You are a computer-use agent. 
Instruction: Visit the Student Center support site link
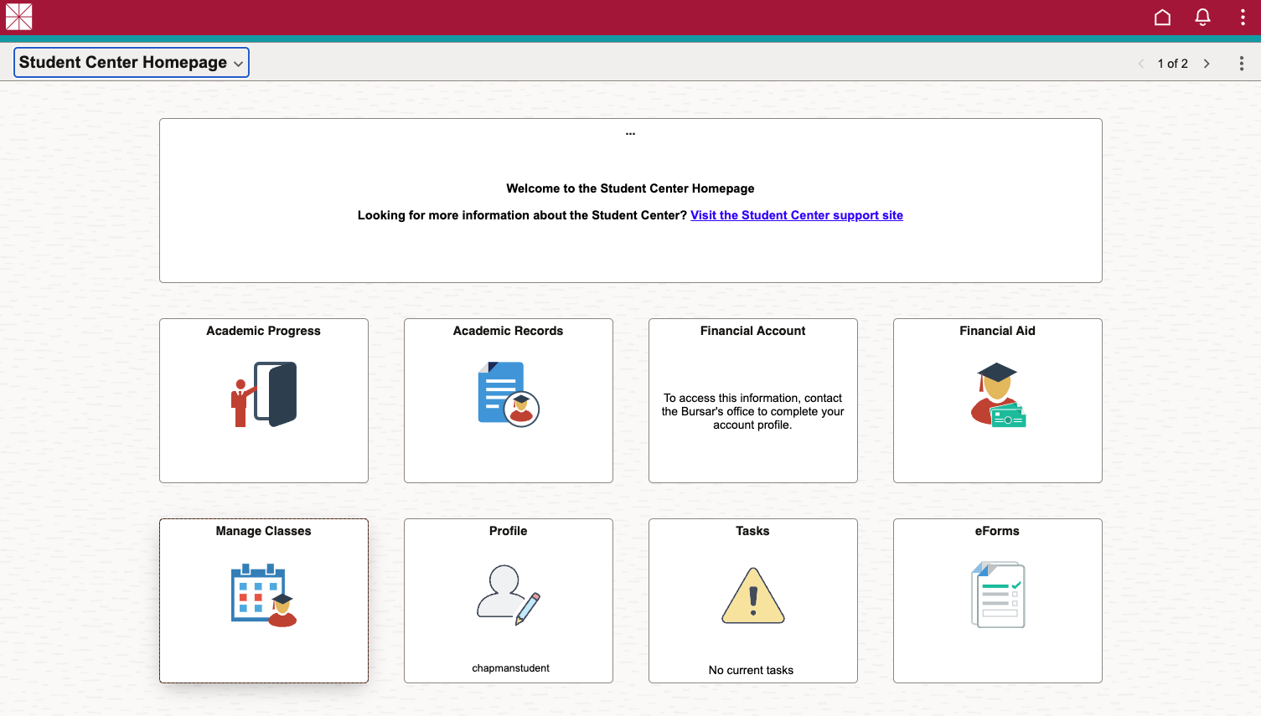797,215
